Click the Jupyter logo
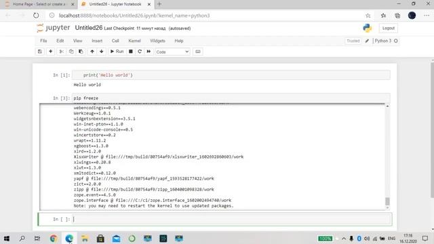Image resolution: width=434 pixels, height=244 pixels. (x=54, y=28)
